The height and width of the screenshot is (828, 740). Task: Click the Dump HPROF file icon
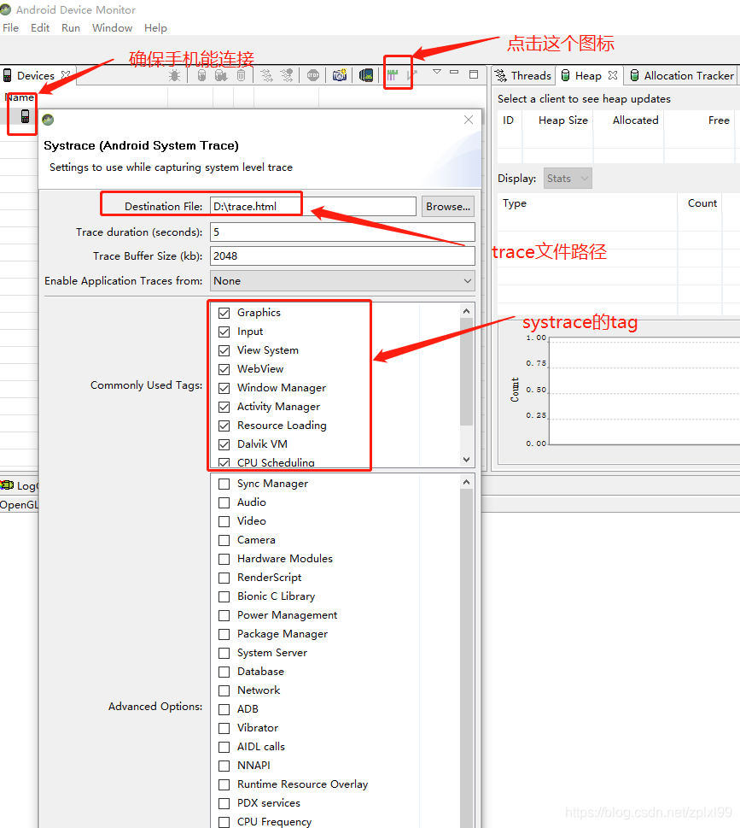click(x=221, y=75)
